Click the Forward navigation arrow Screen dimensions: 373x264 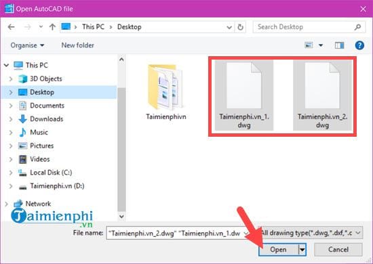tap(28, 27)
